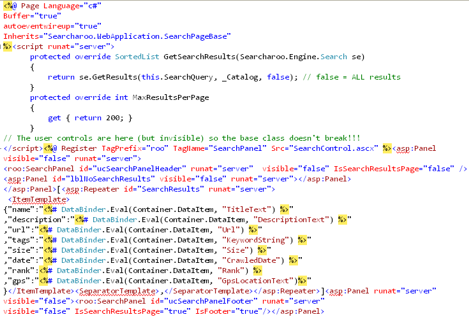Click the "gps" JSON key

coord(21,281)
